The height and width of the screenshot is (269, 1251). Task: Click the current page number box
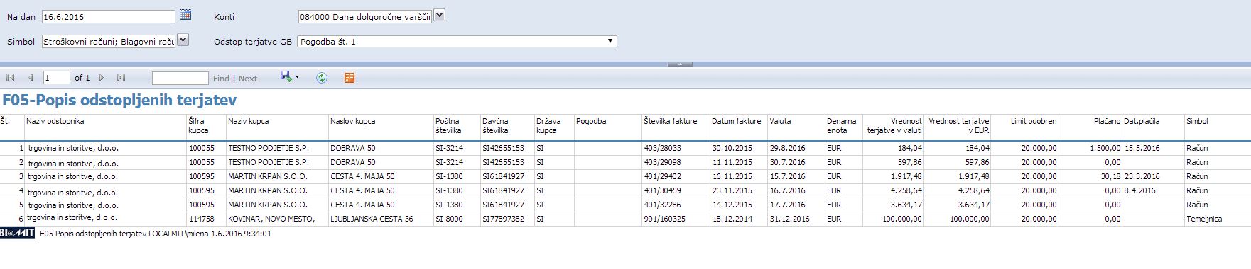click(56, 78)
